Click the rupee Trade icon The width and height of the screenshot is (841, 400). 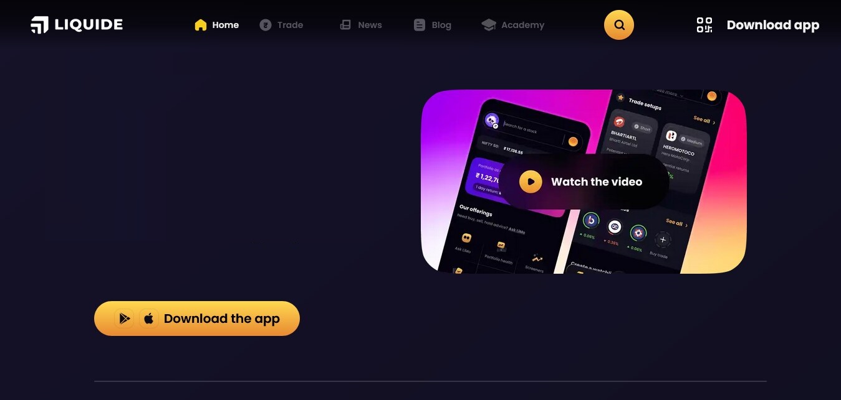tap(266, 25)
